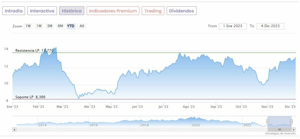Open the Dividendos tab

tap(182, 11)
